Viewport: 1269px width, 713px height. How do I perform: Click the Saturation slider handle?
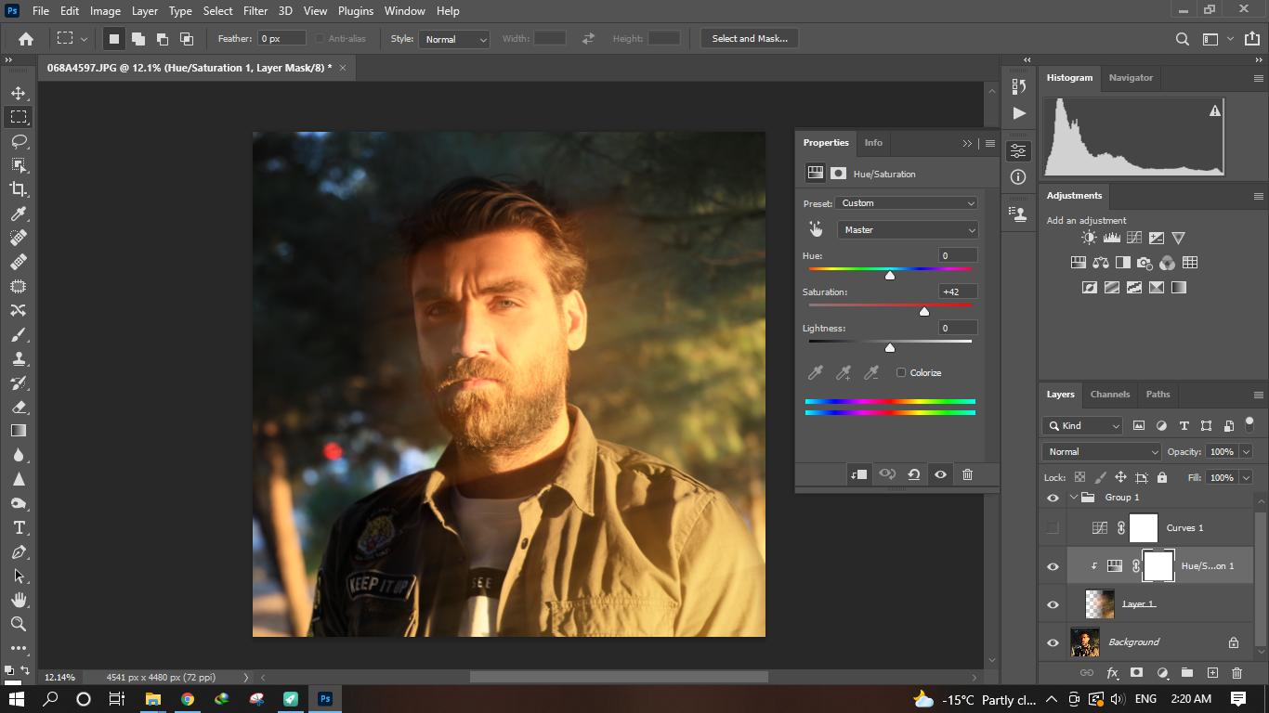[x=924, y=311]
